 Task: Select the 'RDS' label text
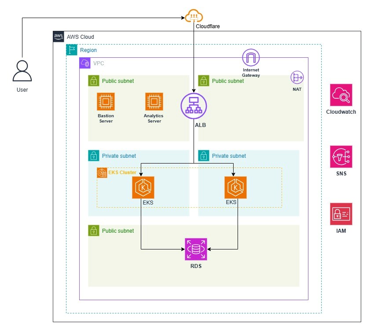pyautogui.click(x=196, y=266)
